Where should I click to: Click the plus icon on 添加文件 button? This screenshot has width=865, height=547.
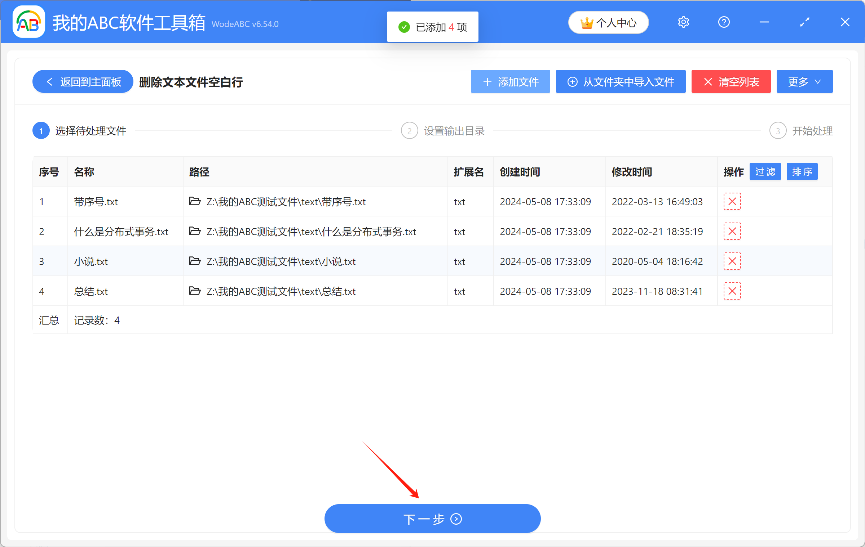pos(487,81)
